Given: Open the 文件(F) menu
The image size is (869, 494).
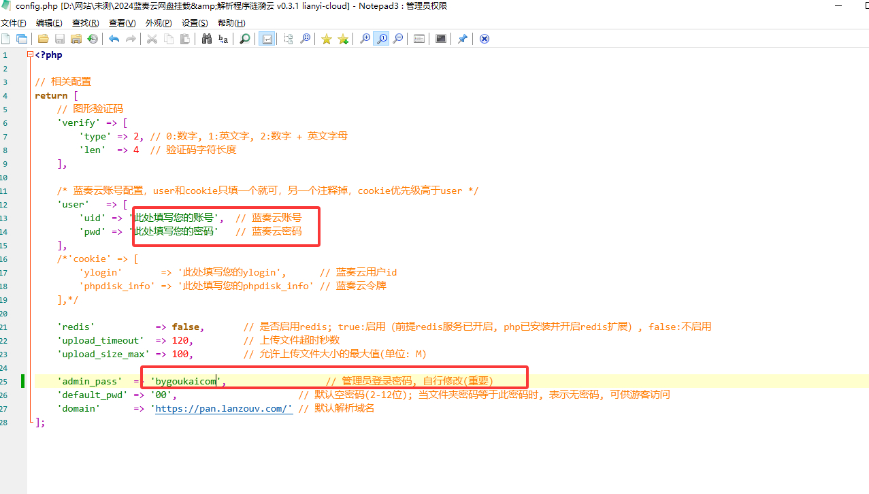Looking at the screenshot, I should (x=14, y=23).
